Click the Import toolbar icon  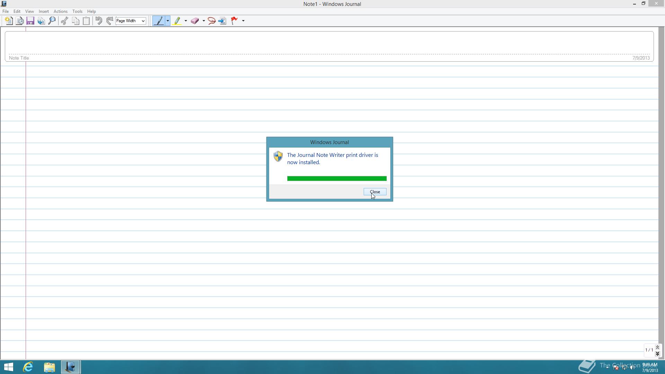click(x=41, y=21)
